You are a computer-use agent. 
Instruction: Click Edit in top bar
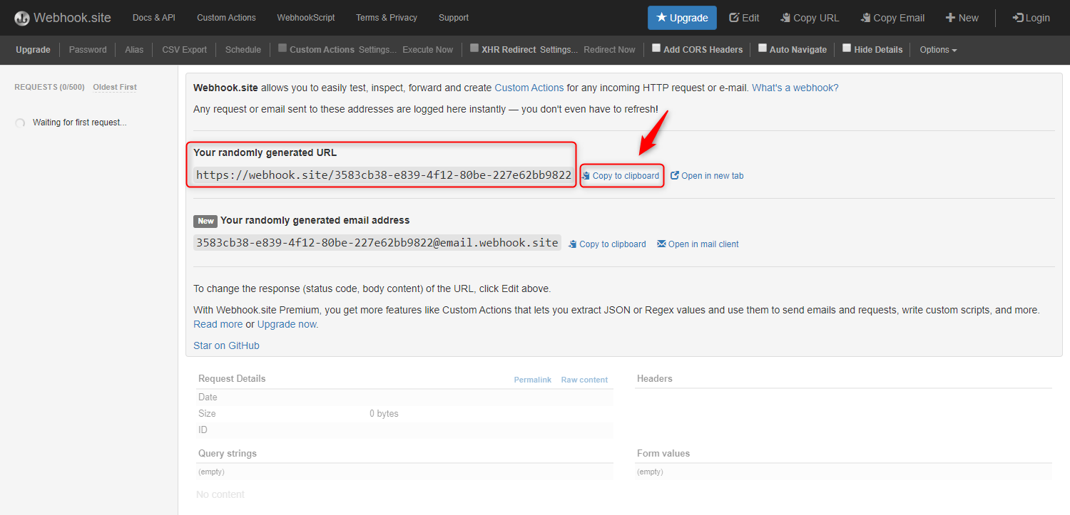click(x=744, y=18)
